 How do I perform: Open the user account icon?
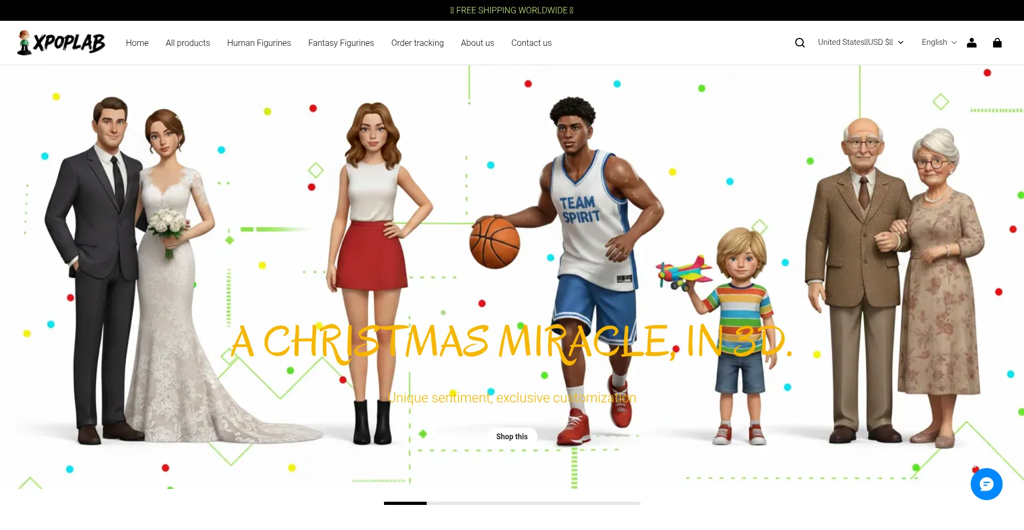point(971,43)
